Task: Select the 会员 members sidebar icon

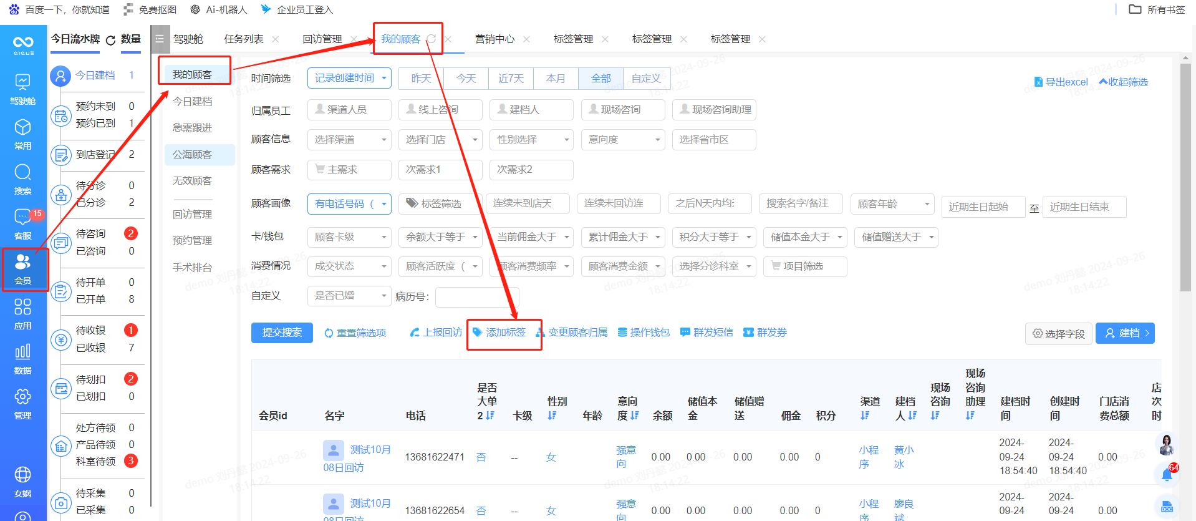Action: (x=23, y=269)
